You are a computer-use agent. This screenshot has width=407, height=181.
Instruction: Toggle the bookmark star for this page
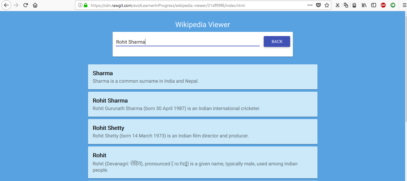click(x=327, y=5)
